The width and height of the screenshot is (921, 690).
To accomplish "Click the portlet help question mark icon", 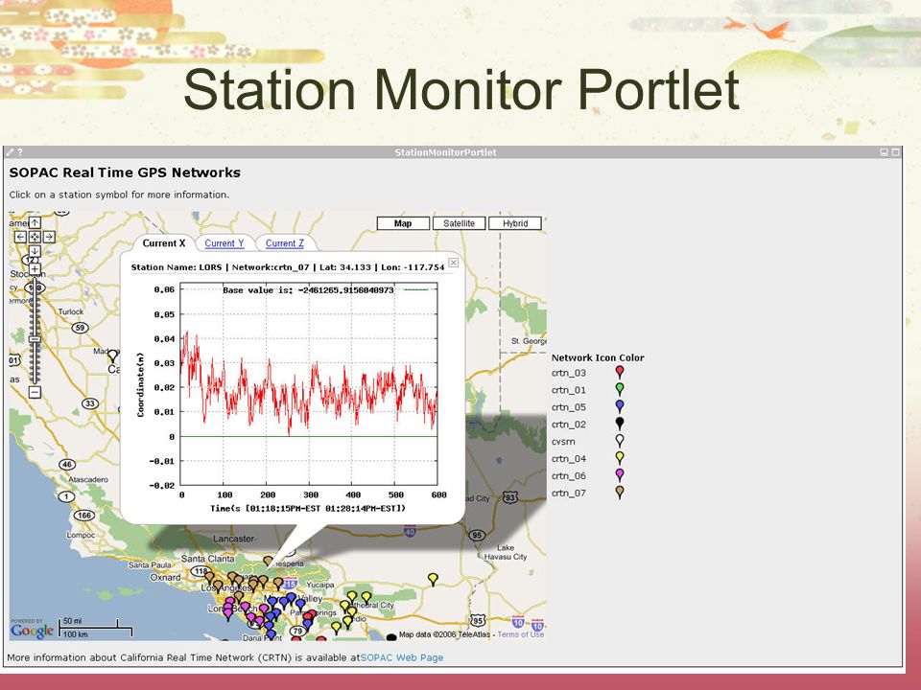I will 20,152.
